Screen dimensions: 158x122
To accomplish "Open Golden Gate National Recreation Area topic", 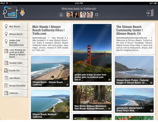I will point(15,43).
